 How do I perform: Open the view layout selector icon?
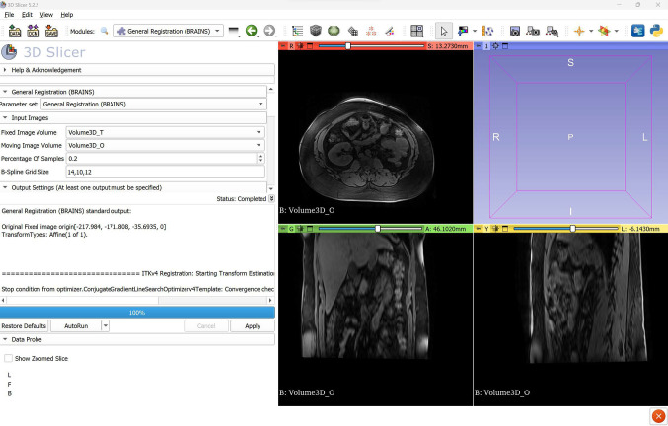click(x=417, y=32)
